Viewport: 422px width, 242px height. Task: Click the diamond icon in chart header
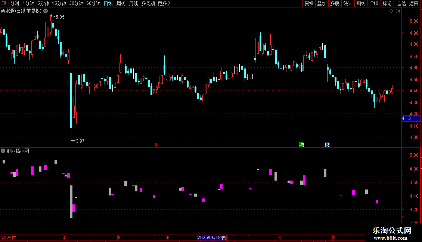tap(391, 11)
